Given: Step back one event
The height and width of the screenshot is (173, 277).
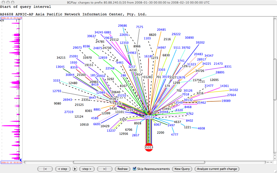Looking at the screenshot, I should [x=63, y=169].
